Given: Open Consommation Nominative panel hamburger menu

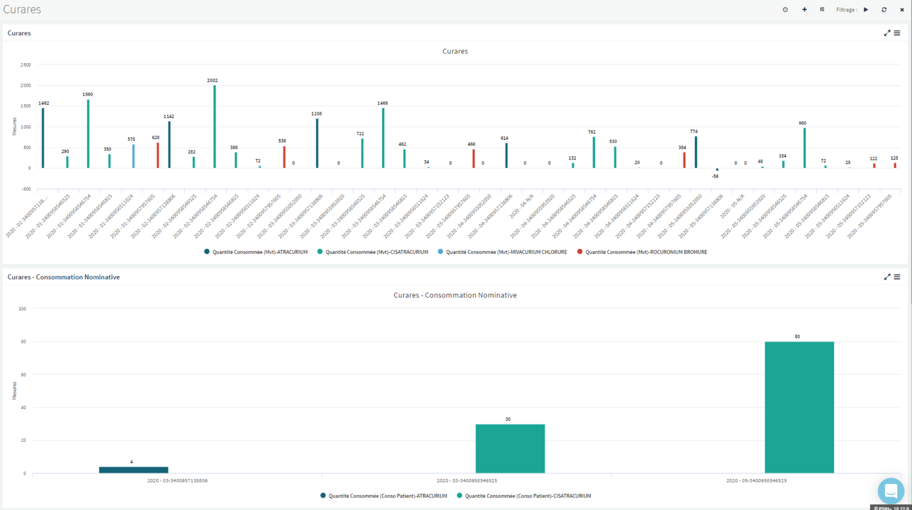Looking at the screenshot, I should tap(897, 277).
